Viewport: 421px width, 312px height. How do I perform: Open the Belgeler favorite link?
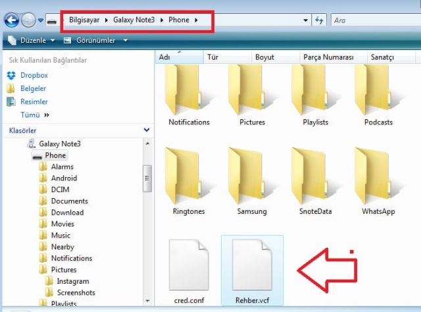pos(33,88)
